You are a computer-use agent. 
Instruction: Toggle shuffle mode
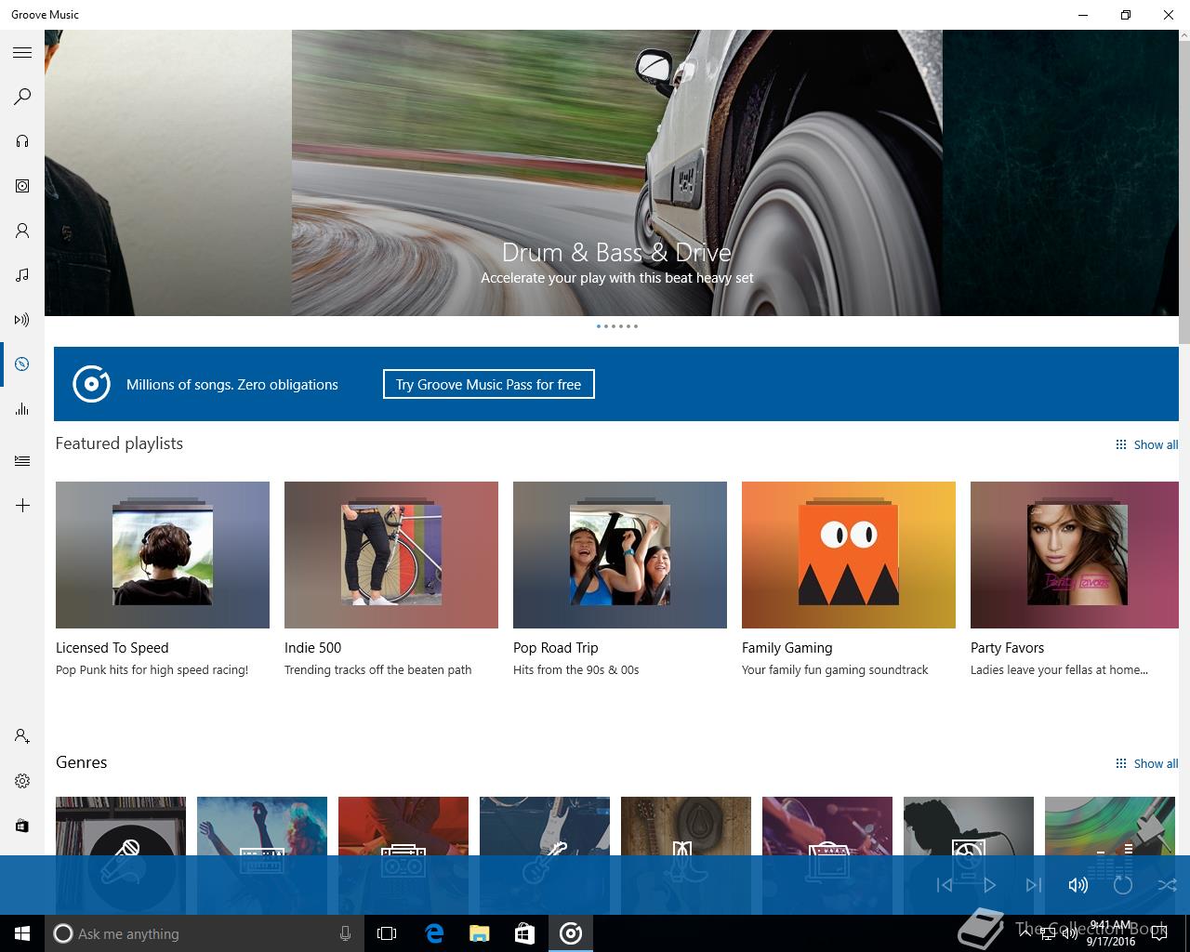coord(1168,885)
